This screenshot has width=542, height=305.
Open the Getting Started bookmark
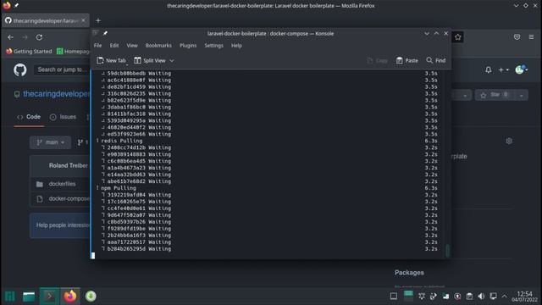click(29, 51)
